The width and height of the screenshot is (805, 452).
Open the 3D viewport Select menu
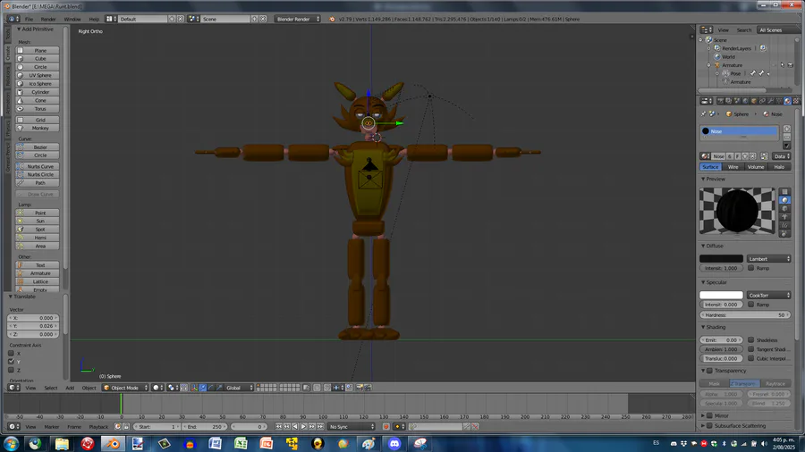51,388
